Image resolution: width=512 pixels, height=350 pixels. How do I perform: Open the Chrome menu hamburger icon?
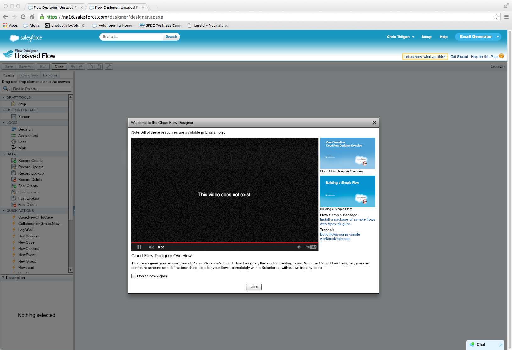coord(506,17)
